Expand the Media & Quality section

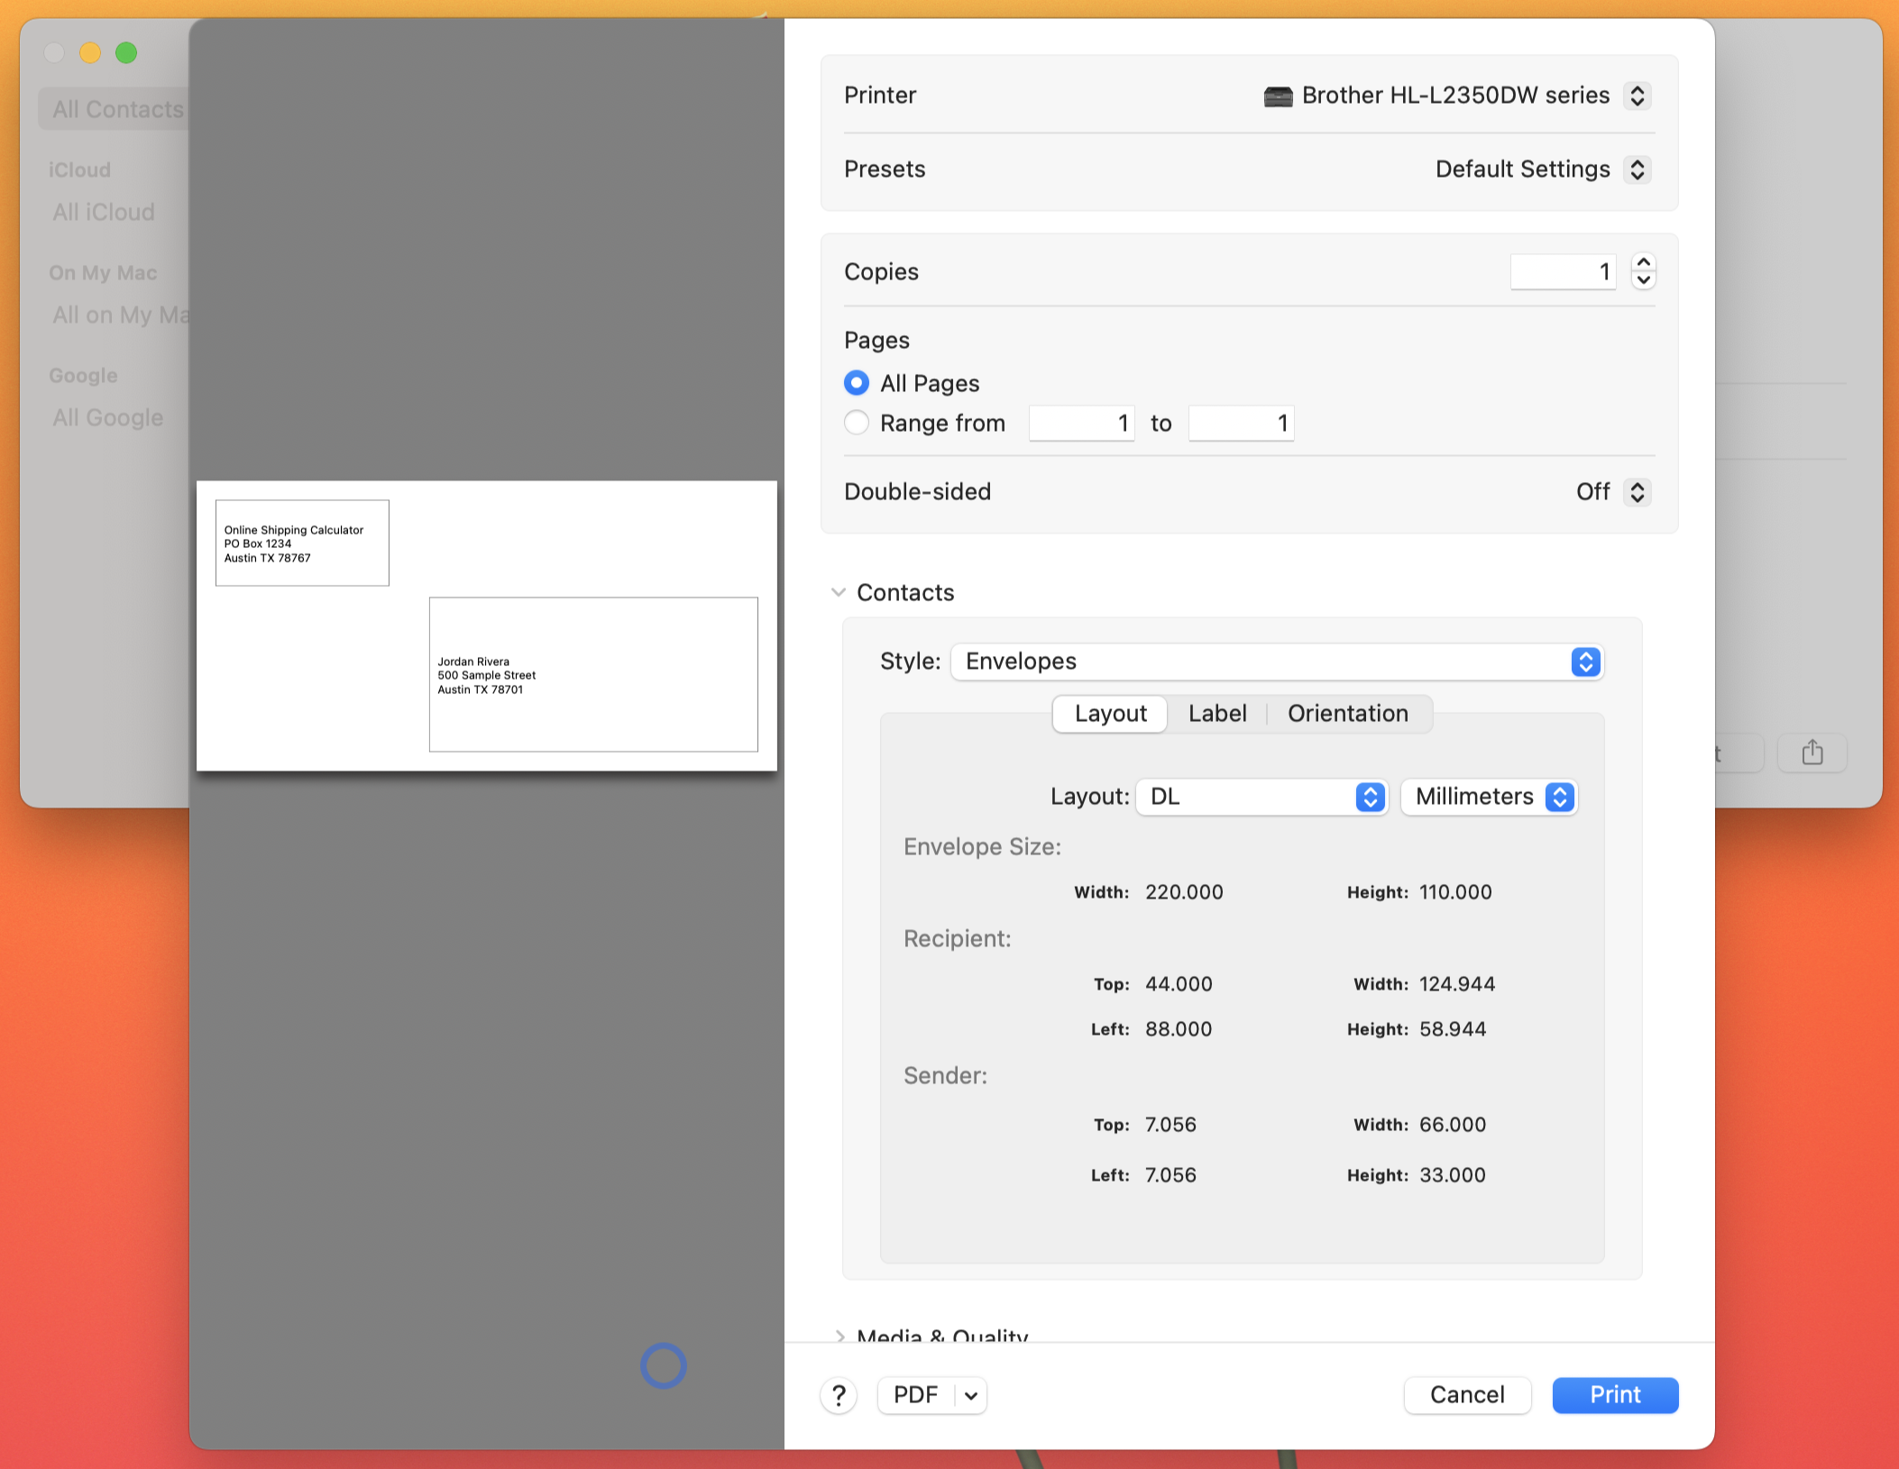(x=839, y=1336)
